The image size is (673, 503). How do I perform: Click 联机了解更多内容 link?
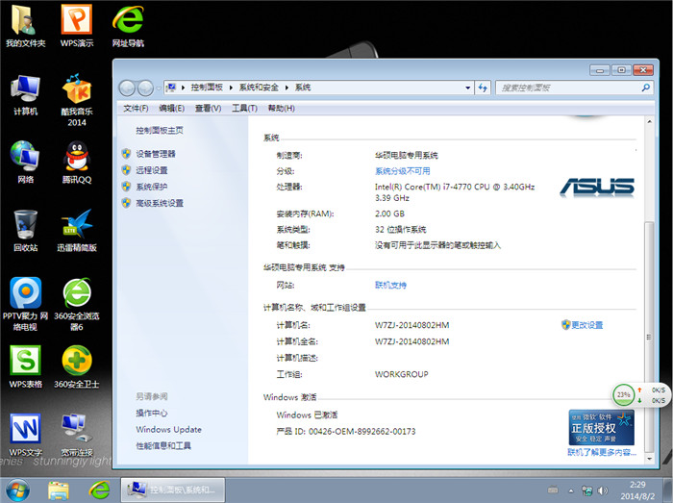pyautogui.click(x=602, y=452)
